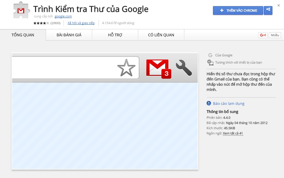284x178 pixels.
Task: Add extension with "THÊM VÀO CHROME" button
Action: click(x=238, y=10)
